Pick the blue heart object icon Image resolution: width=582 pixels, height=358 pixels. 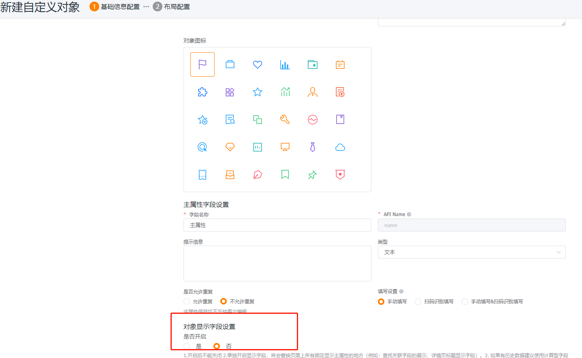coord(258,64)
